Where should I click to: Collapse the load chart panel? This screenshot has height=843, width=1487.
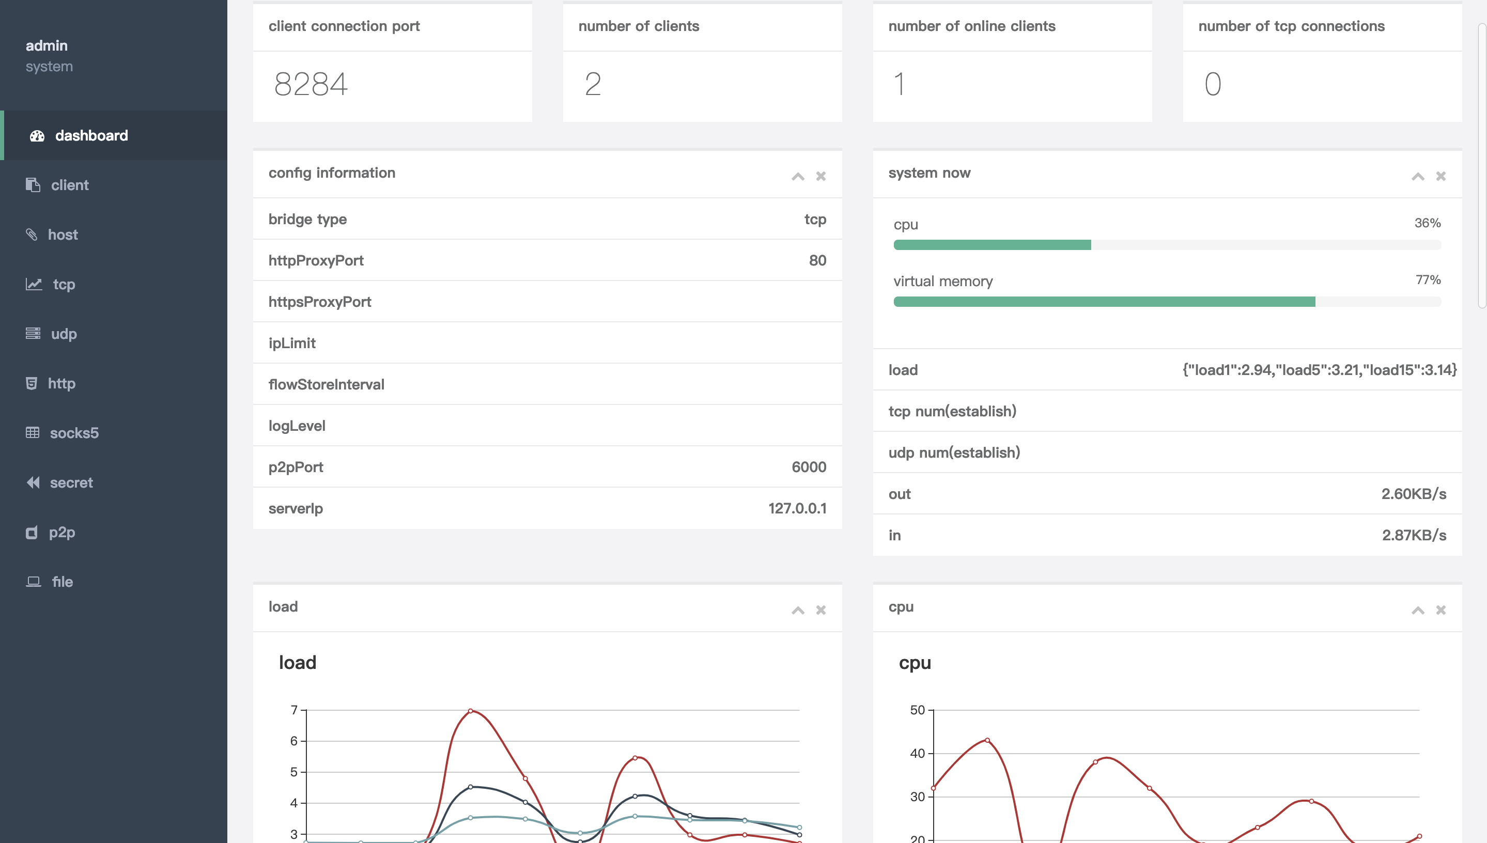pyautogui.click(x=798, y=611)
